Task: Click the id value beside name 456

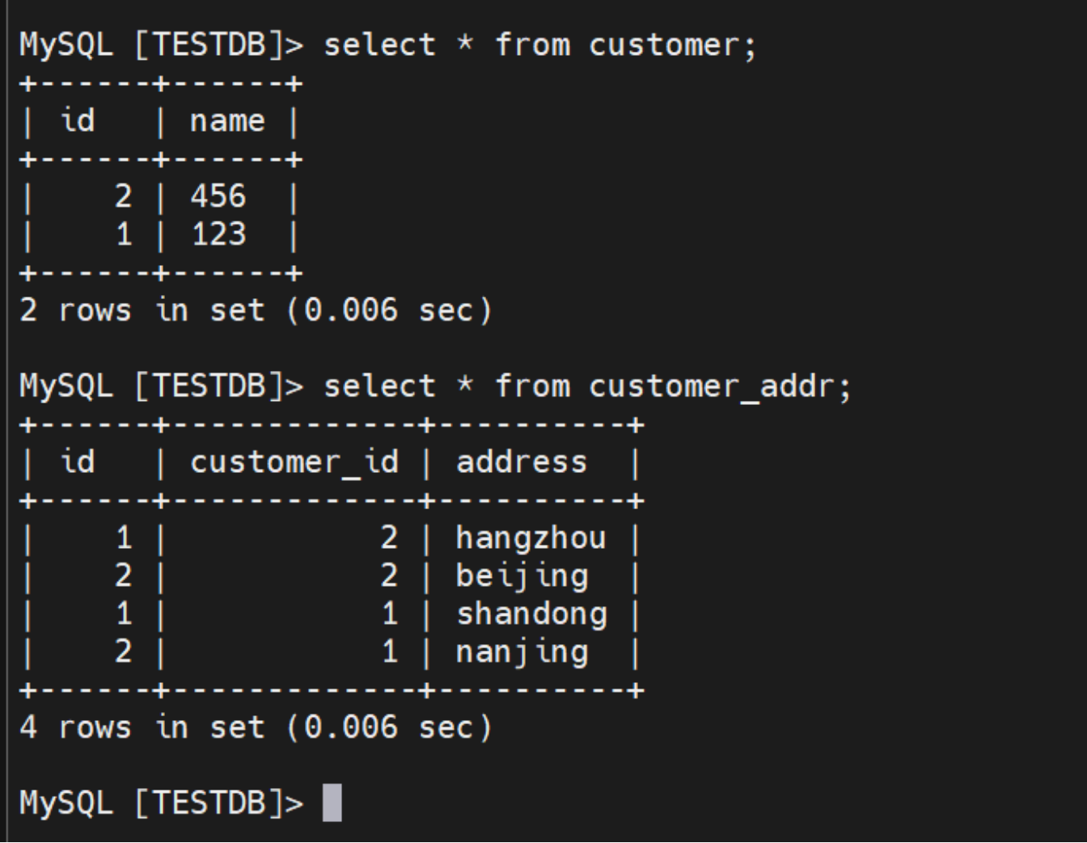Action: (x=123, y=196)
